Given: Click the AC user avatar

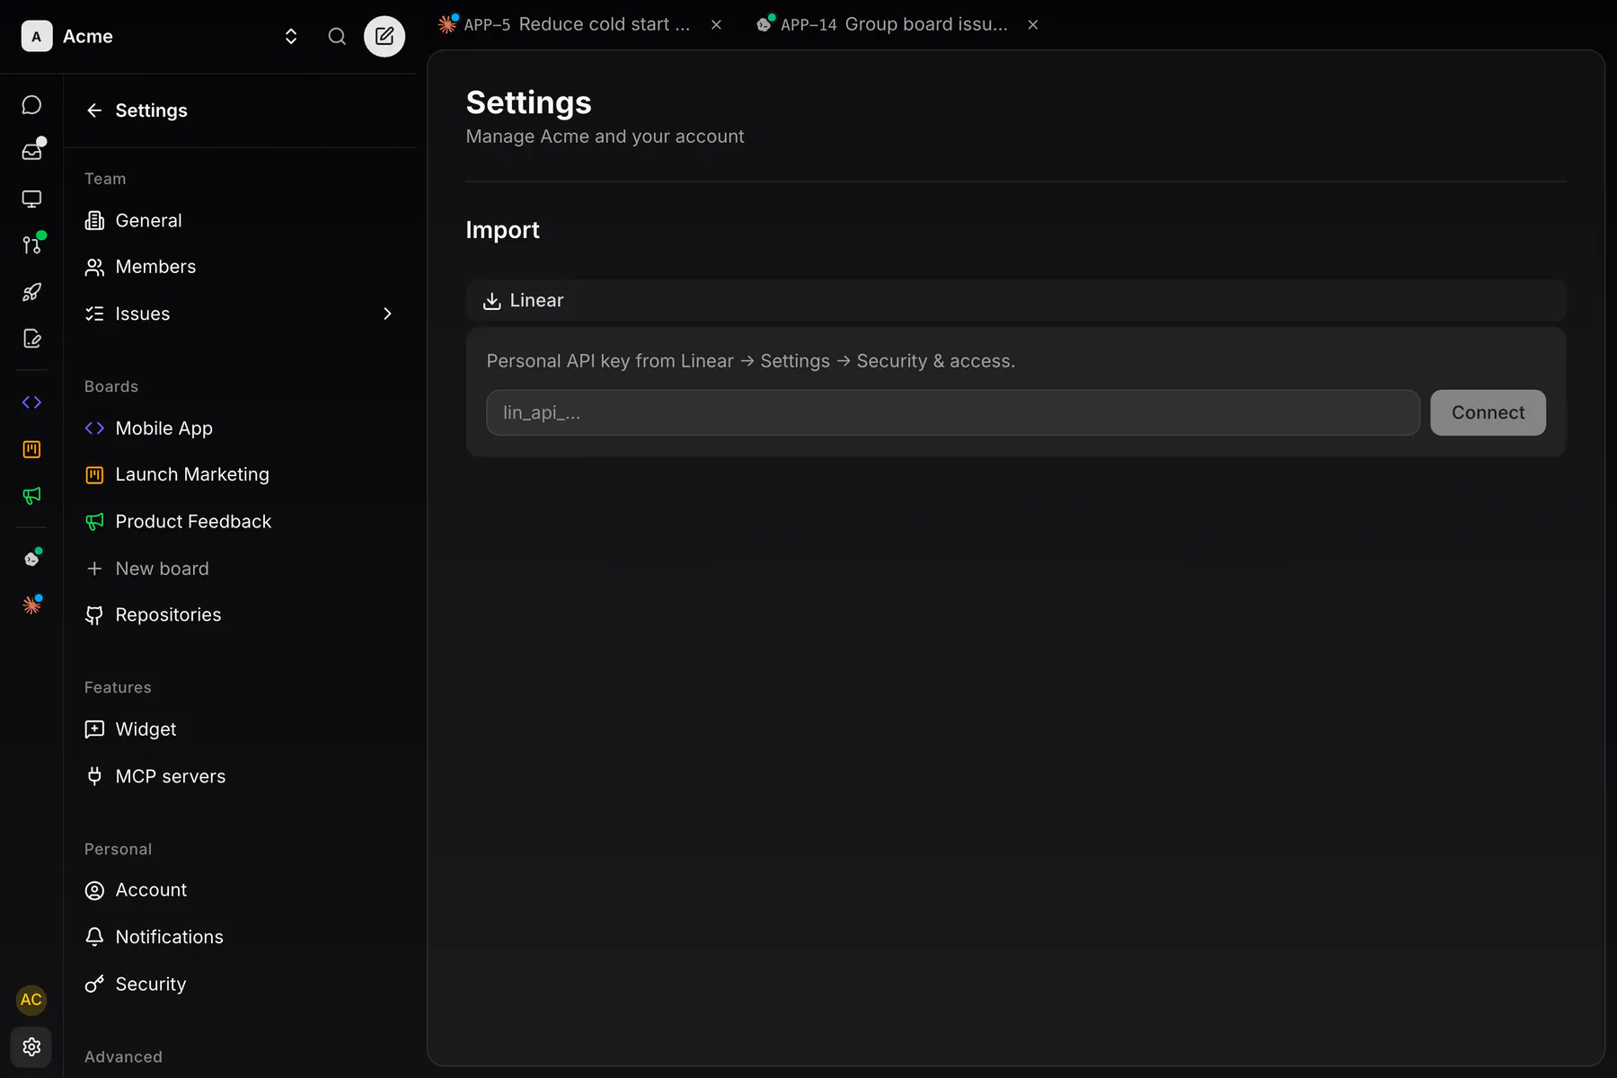Looking at the screenshot, I should pyautogui.click(x=31, y=1000).
